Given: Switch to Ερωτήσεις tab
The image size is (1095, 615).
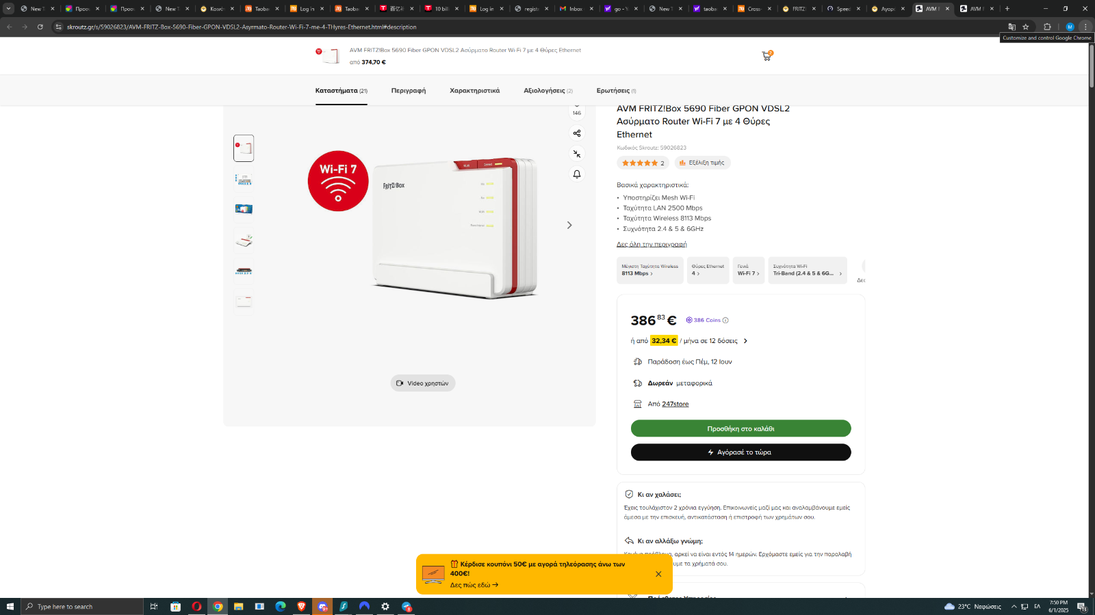Looking at the screenshot, I should click(x=616, y=90).
